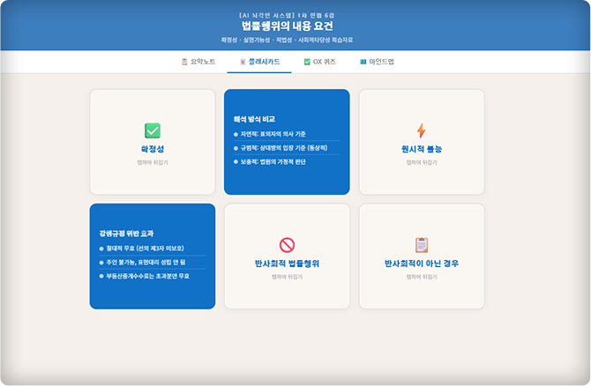The width and height of the screenshot is (591, 386).
Task: Click the flip hint under 확정성
Action: coord(153,162)
